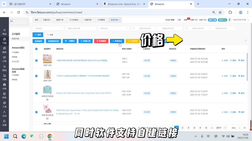Switch to the 子父体查询 tab
252x141 pixels.
click(74, 20)
